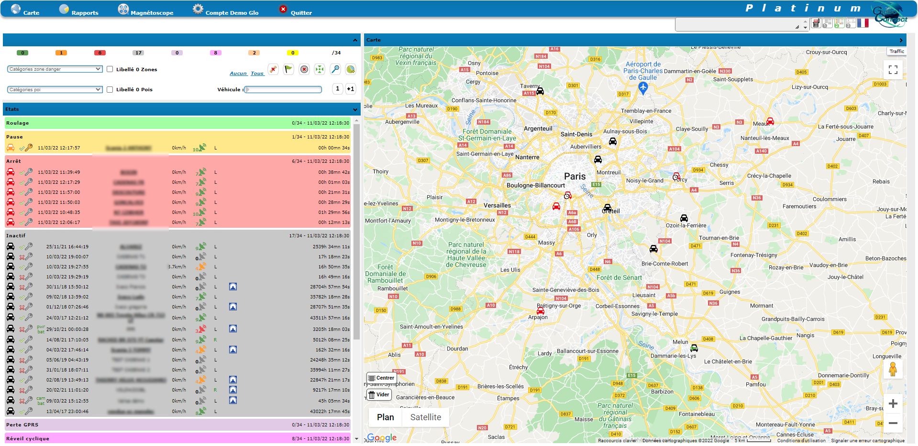Click the Inactif state header
The width and height of the screenshot is (918, 446).
tap(177, 236)
